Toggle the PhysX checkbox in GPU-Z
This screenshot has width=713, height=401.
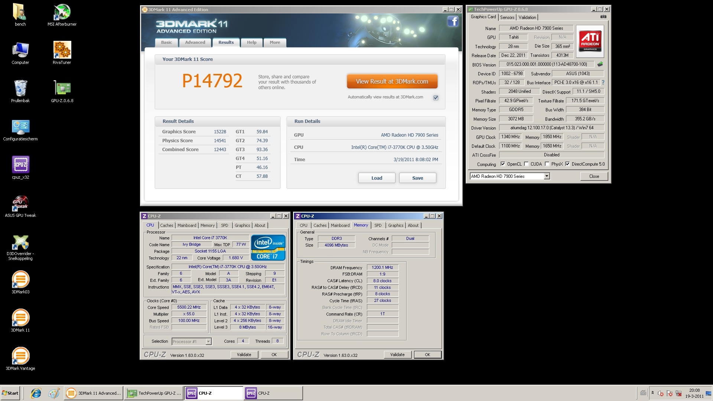coord(547,164)
